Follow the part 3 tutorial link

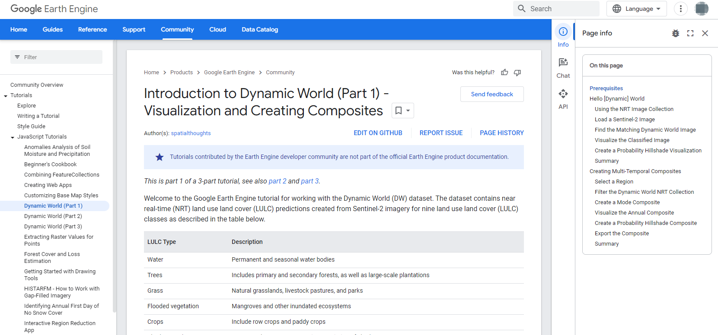pyautogui.click(x=310, y=181)
